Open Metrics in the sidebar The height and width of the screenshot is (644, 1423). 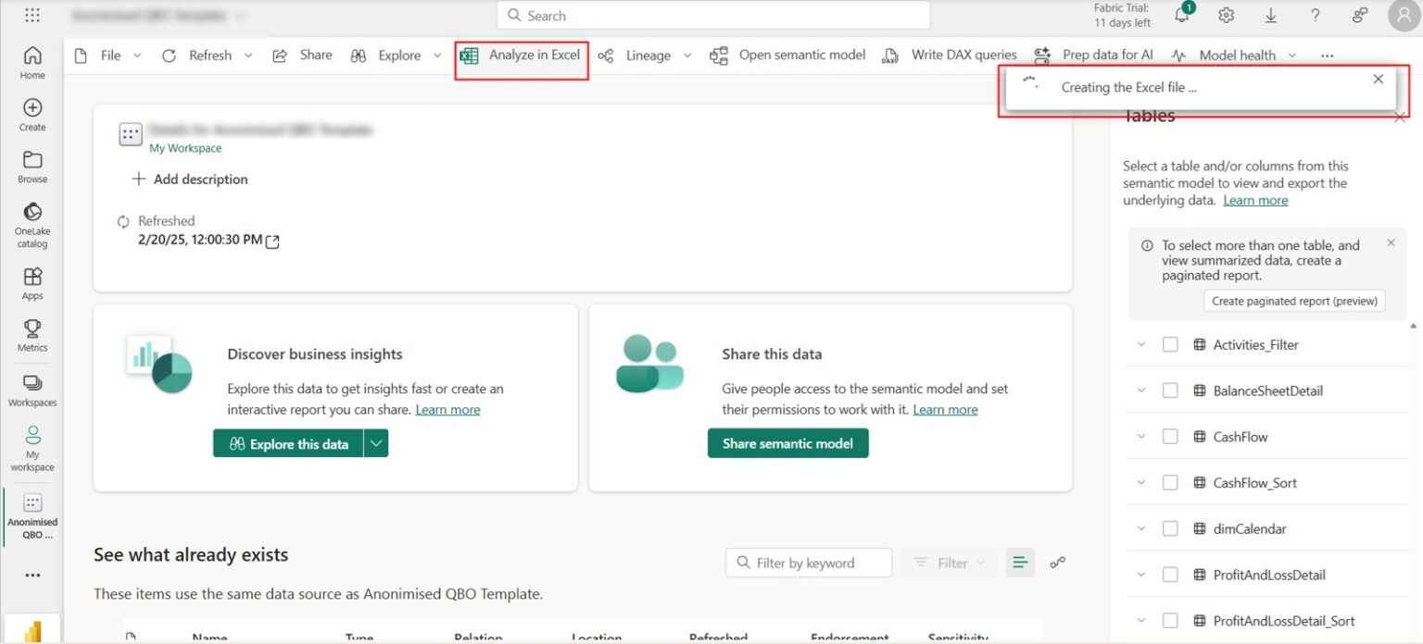[32, 335]
